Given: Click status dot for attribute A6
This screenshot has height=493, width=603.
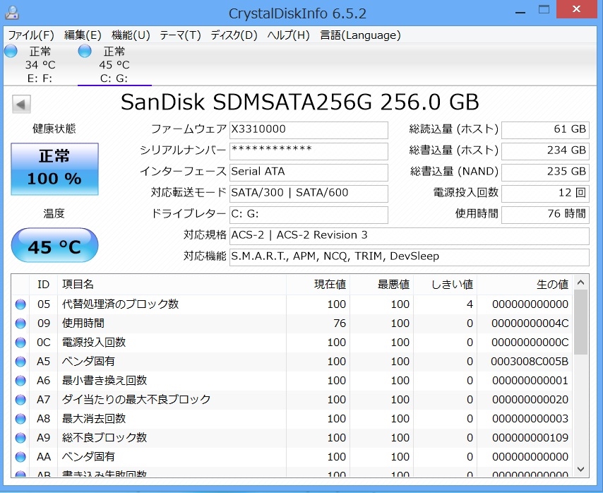Looking at the screenshot, I should pos(20,381).
